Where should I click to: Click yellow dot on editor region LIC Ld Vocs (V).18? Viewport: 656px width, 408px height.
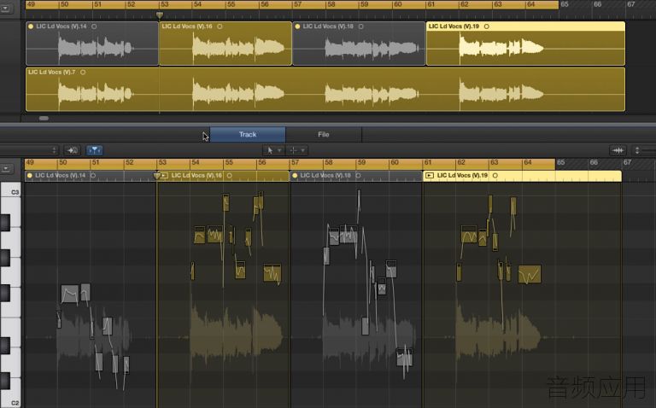[295, 176]
